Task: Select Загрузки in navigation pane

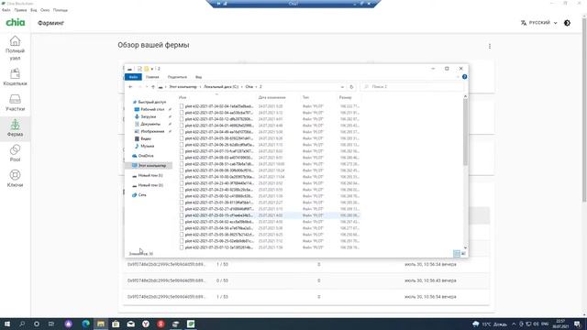Action: 148,116
